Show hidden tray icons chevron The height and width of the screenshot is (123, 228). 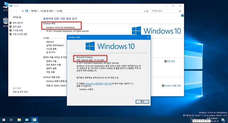pos(192,120)
